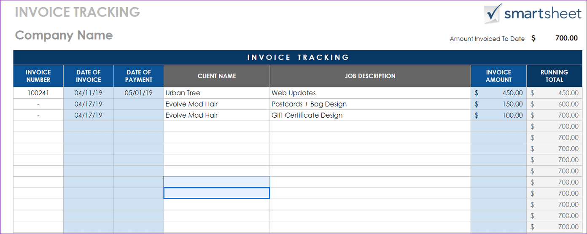Select the 100.00 invoice amount cell
This screenshot has height=234, width=587.
pos(498,115)
